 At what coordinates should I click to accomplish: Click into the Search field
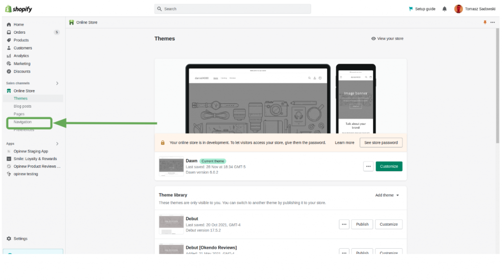[x=233, y=9]
